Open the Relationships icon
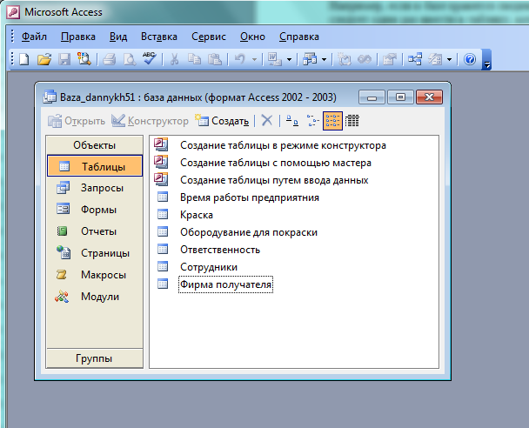This screenshot has width=529, height=428. 415,59
